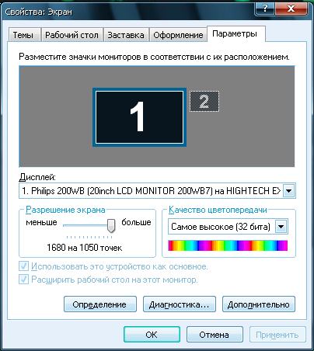
Task: Click the rainbow color quality preview bar
Action: 228,245
